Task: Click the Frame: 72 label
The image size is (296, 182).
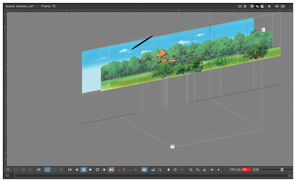Action: (x=48, y=6)
